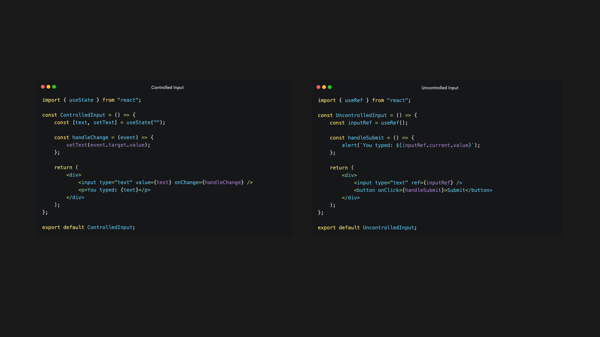Click the "Controlled Input" window title
Viewport: 600px width, 337px height.
(x=167, y=87)
